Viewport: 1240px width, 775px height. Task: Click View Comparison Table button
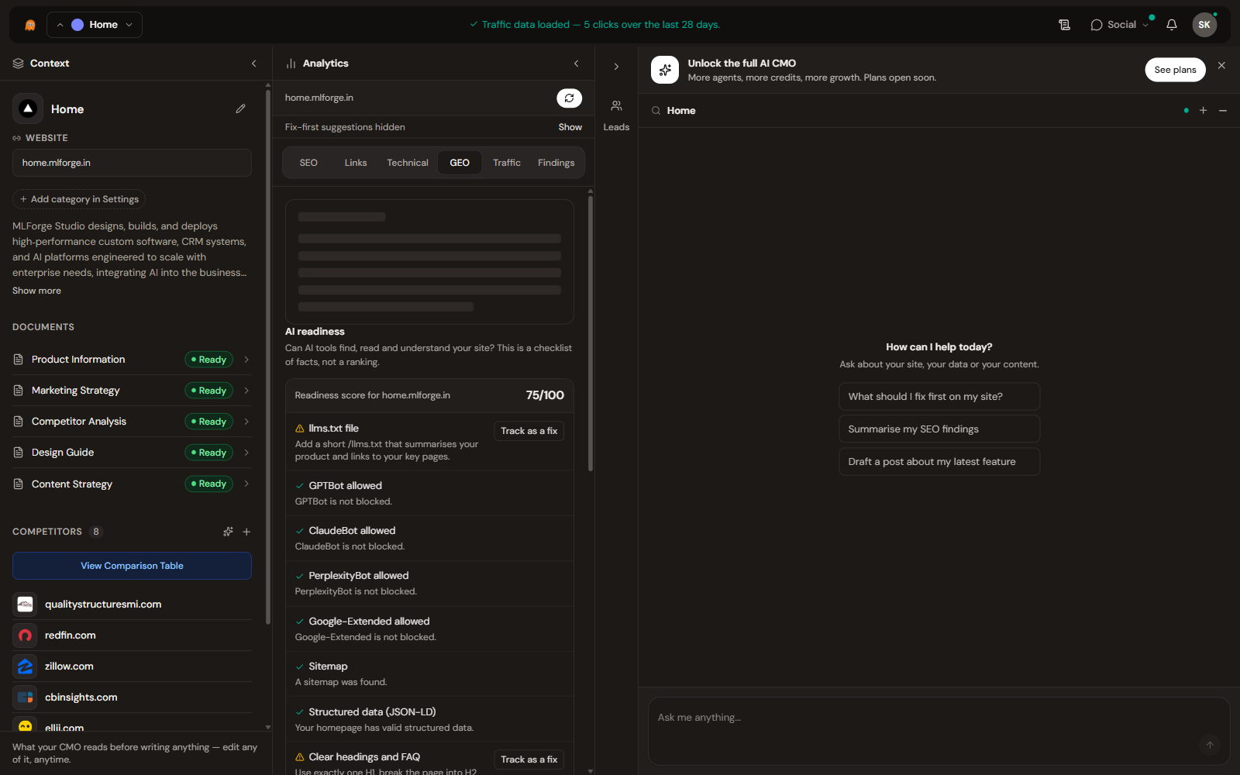[132, 566]
